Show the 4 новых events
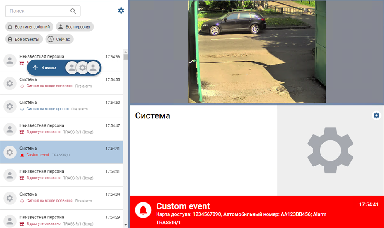Viewport: 384px width, 228px height. 49,67
